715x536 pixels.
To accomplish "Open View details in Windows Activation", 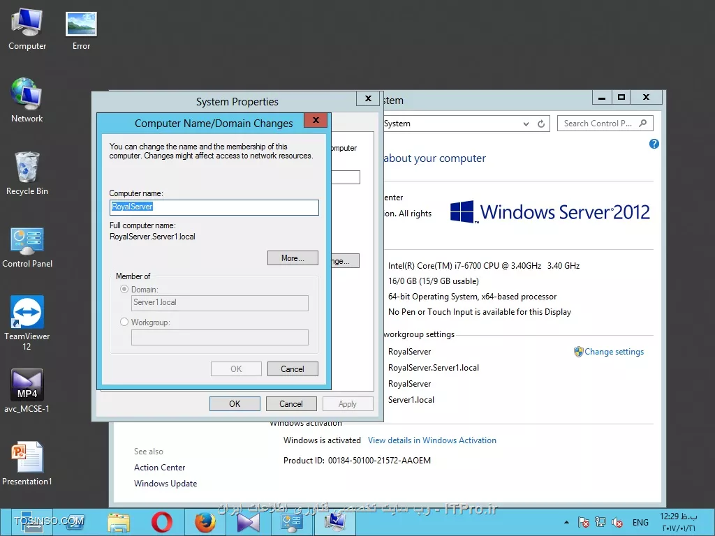I will point(432,440).
